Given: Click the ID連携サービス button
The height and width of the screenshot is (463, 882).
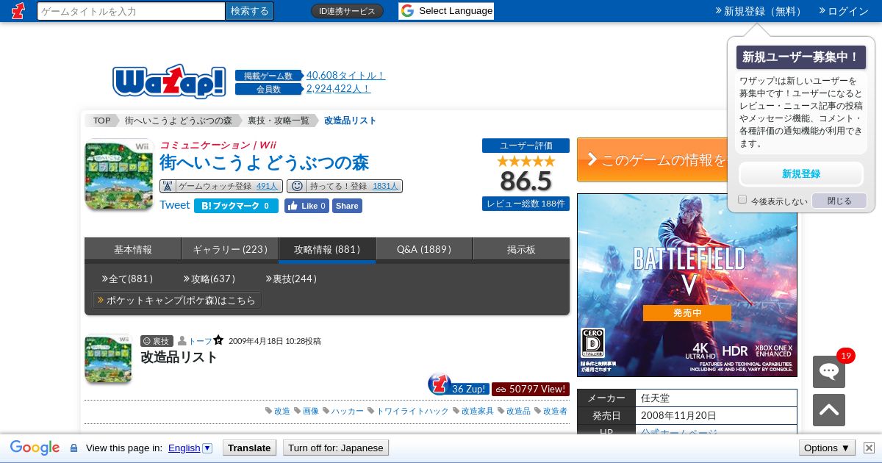Looking at the screenshot, I should click(347, 11).
